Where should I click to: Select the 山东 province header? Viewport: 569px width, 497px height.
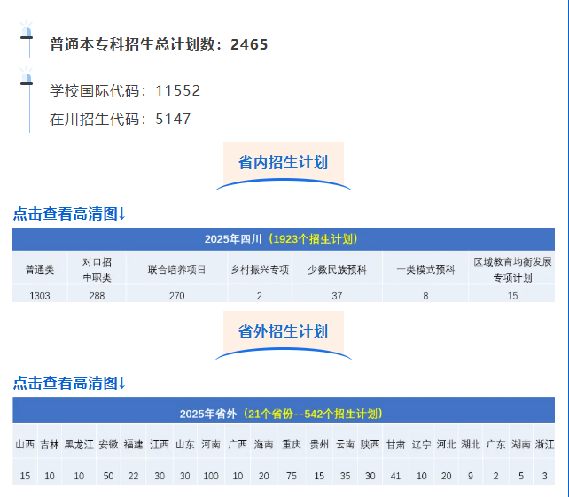coord(185,445)
